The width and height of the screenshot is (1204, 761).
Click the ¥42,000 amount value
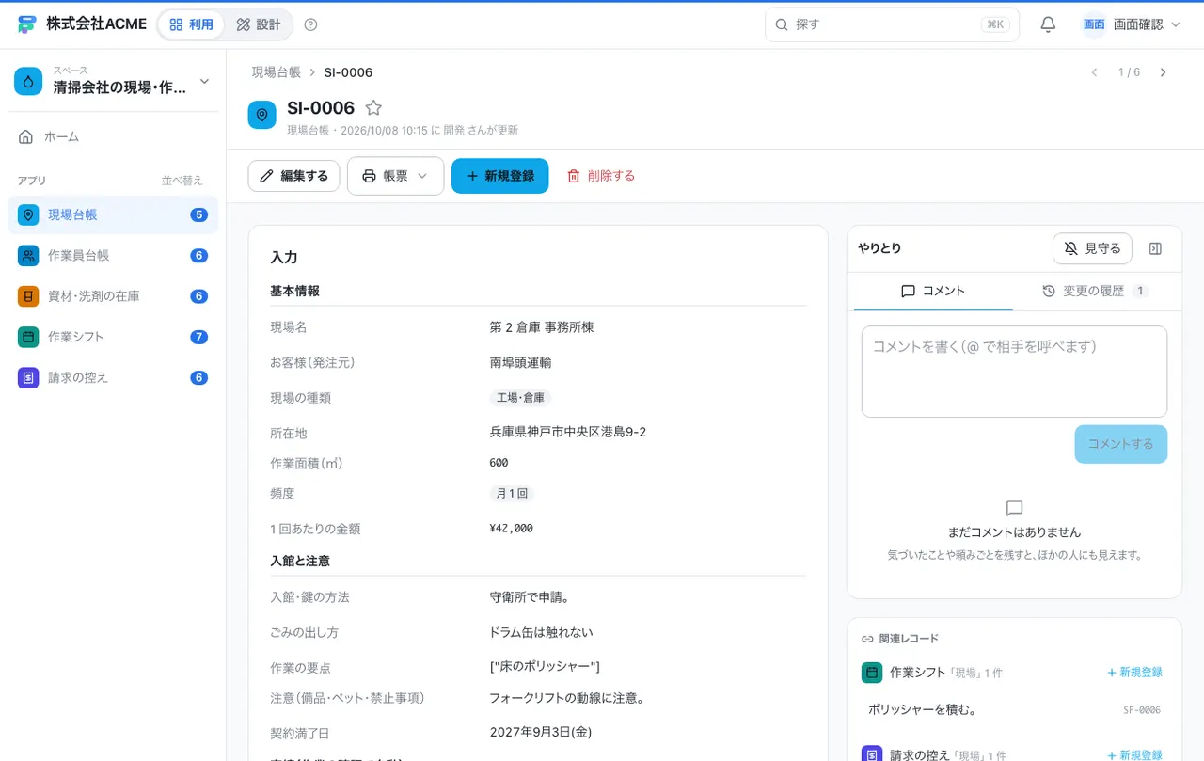[x=512, y=529]
